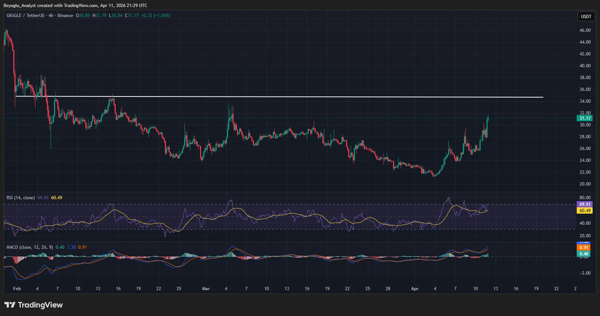Click the TradingView logo in the footer
This screenshot has height=316, width=600.
point(34,305)
